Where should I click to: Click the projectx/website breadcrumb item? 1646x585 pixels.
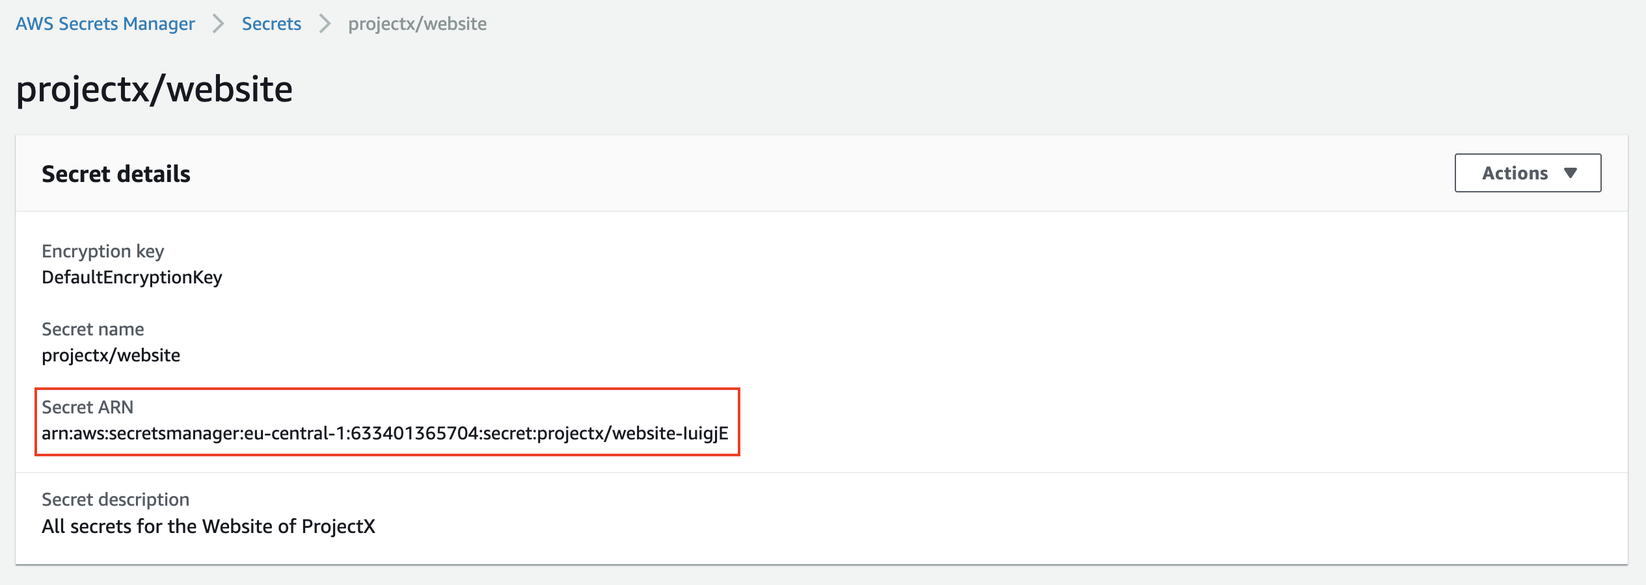(x=417, y=24)
